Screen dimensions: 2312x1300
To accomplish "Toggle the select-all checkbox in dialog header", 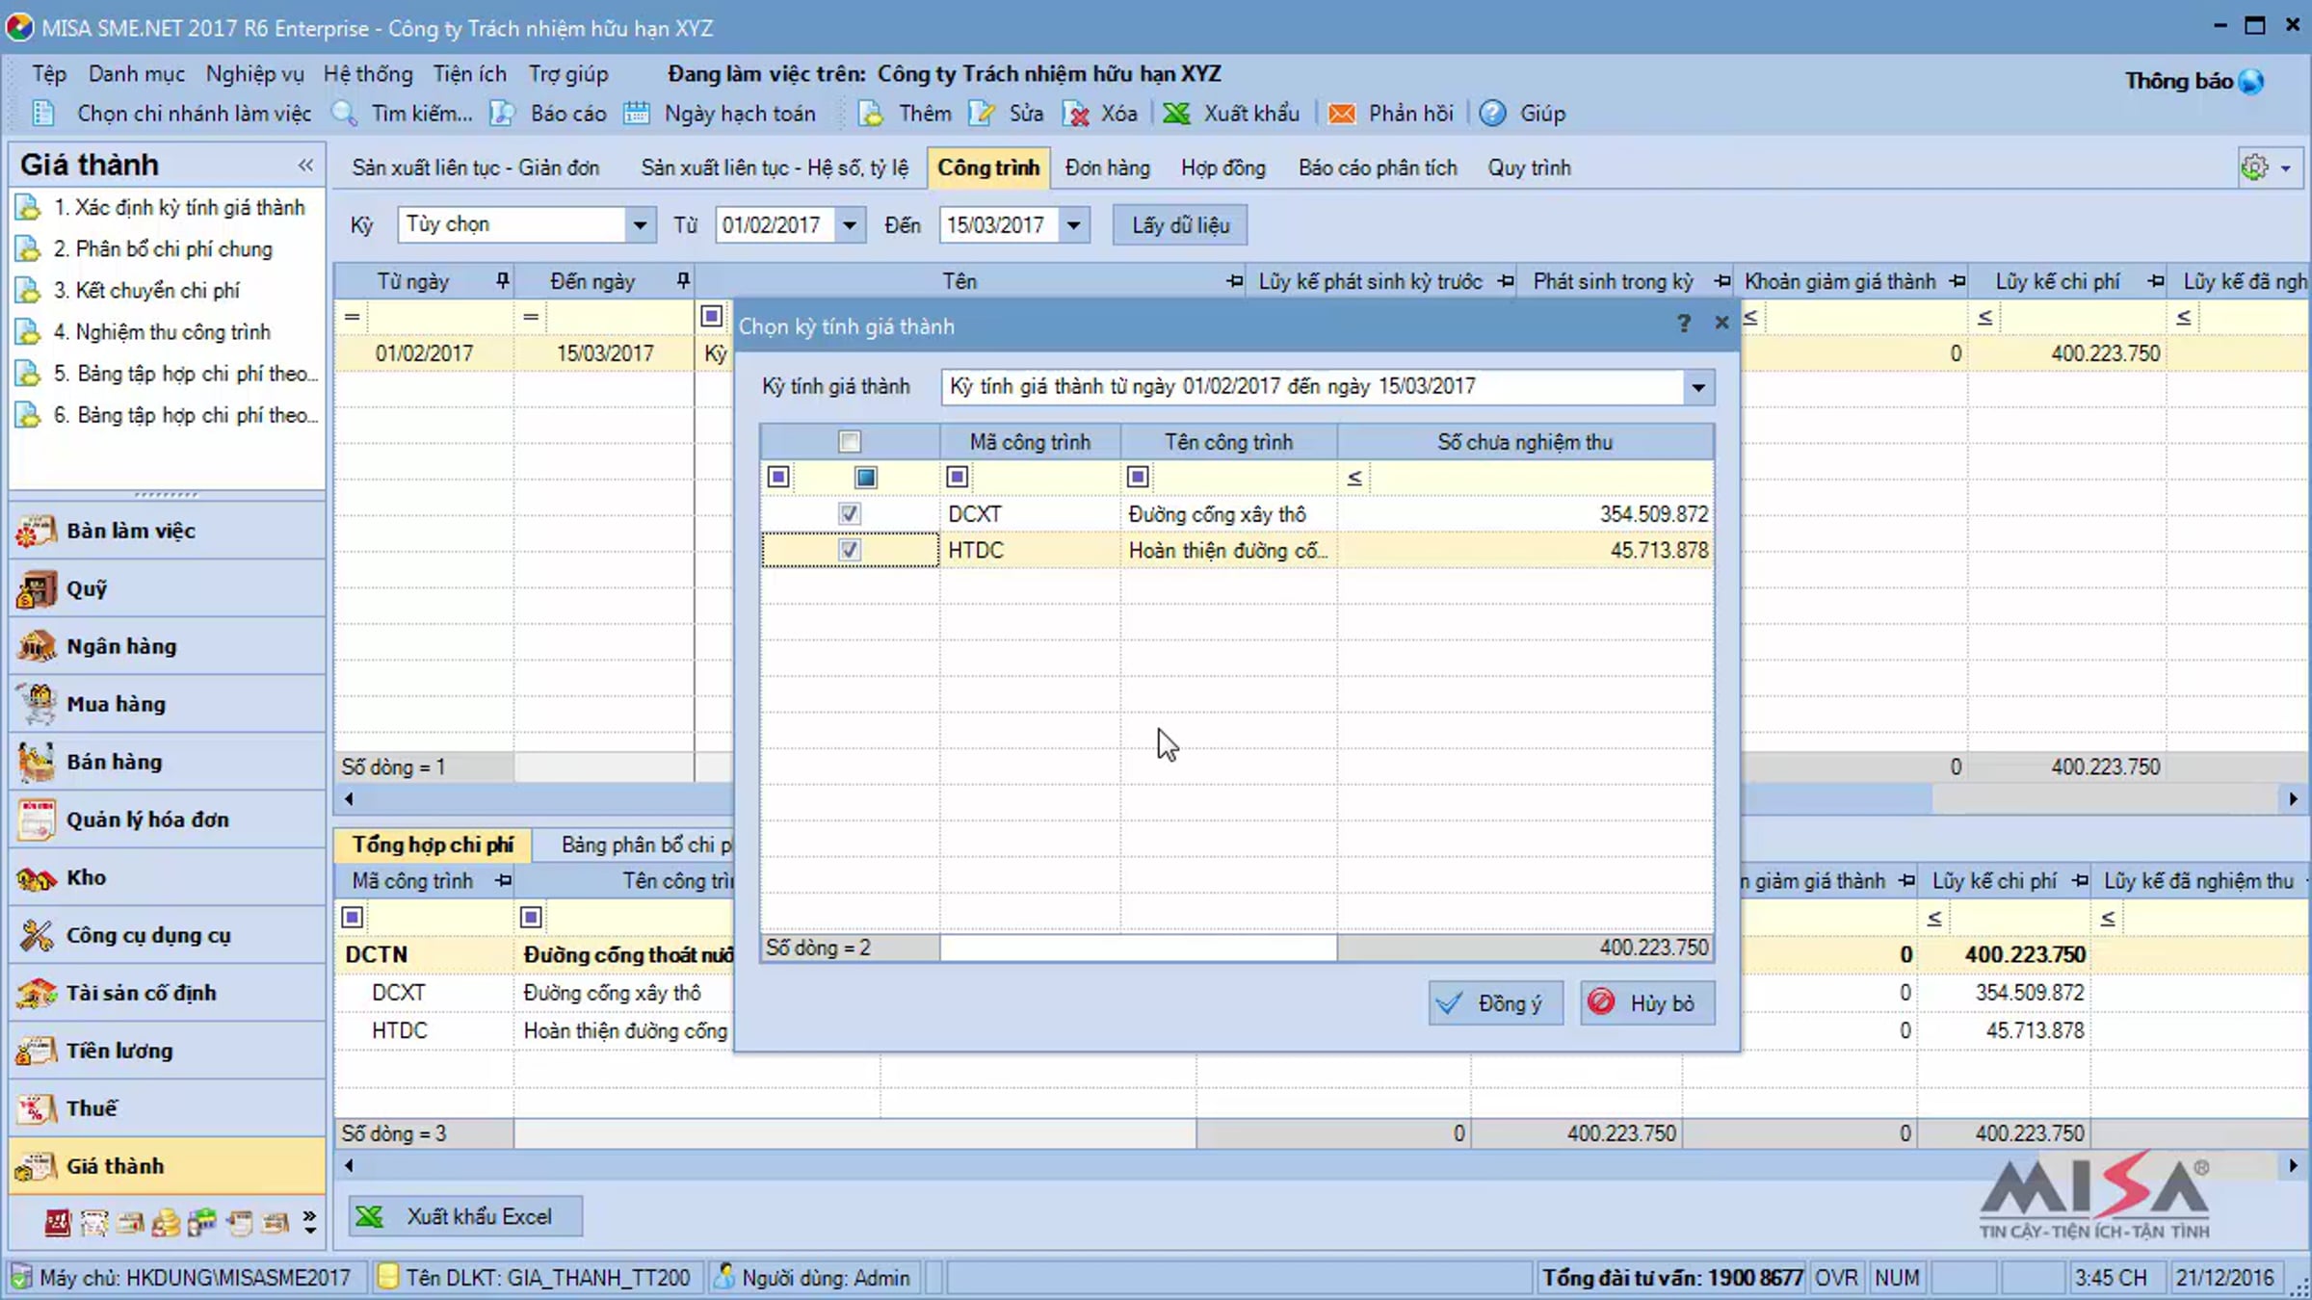I will (849, 442).
